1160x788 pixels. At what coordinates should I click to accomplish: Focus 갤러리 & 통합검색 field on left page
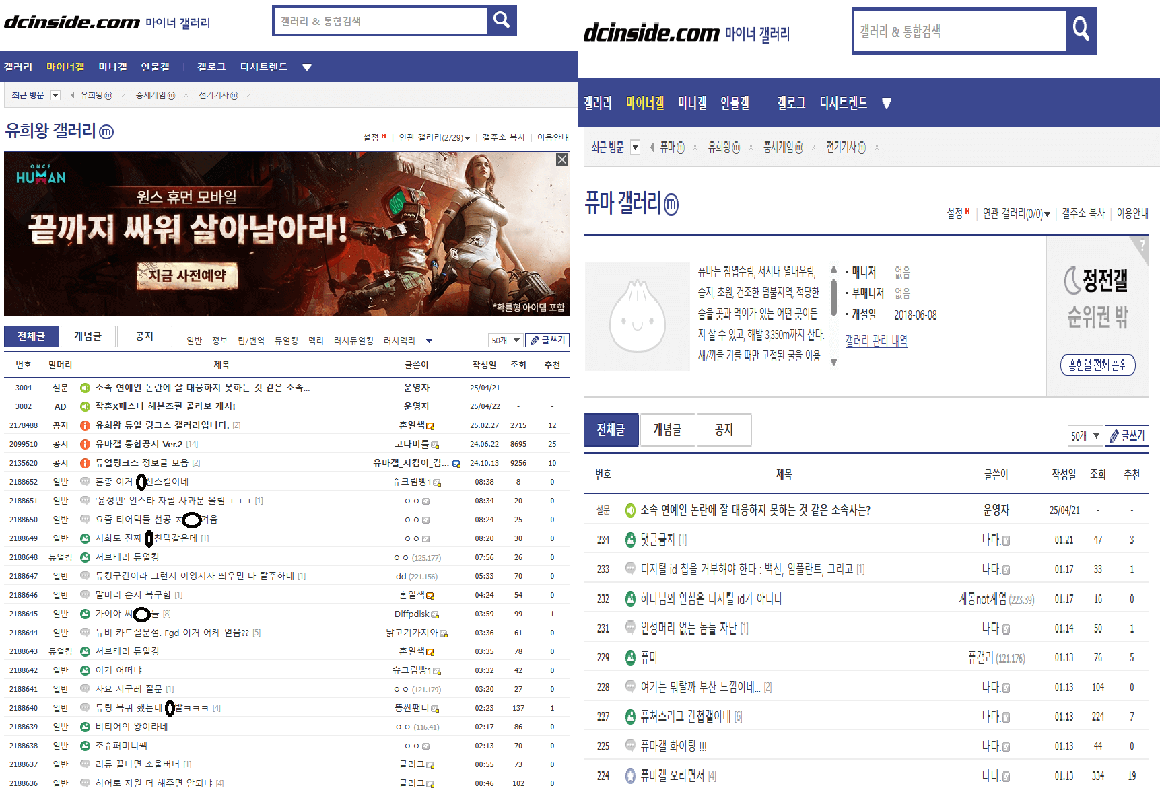coord(380,21)
